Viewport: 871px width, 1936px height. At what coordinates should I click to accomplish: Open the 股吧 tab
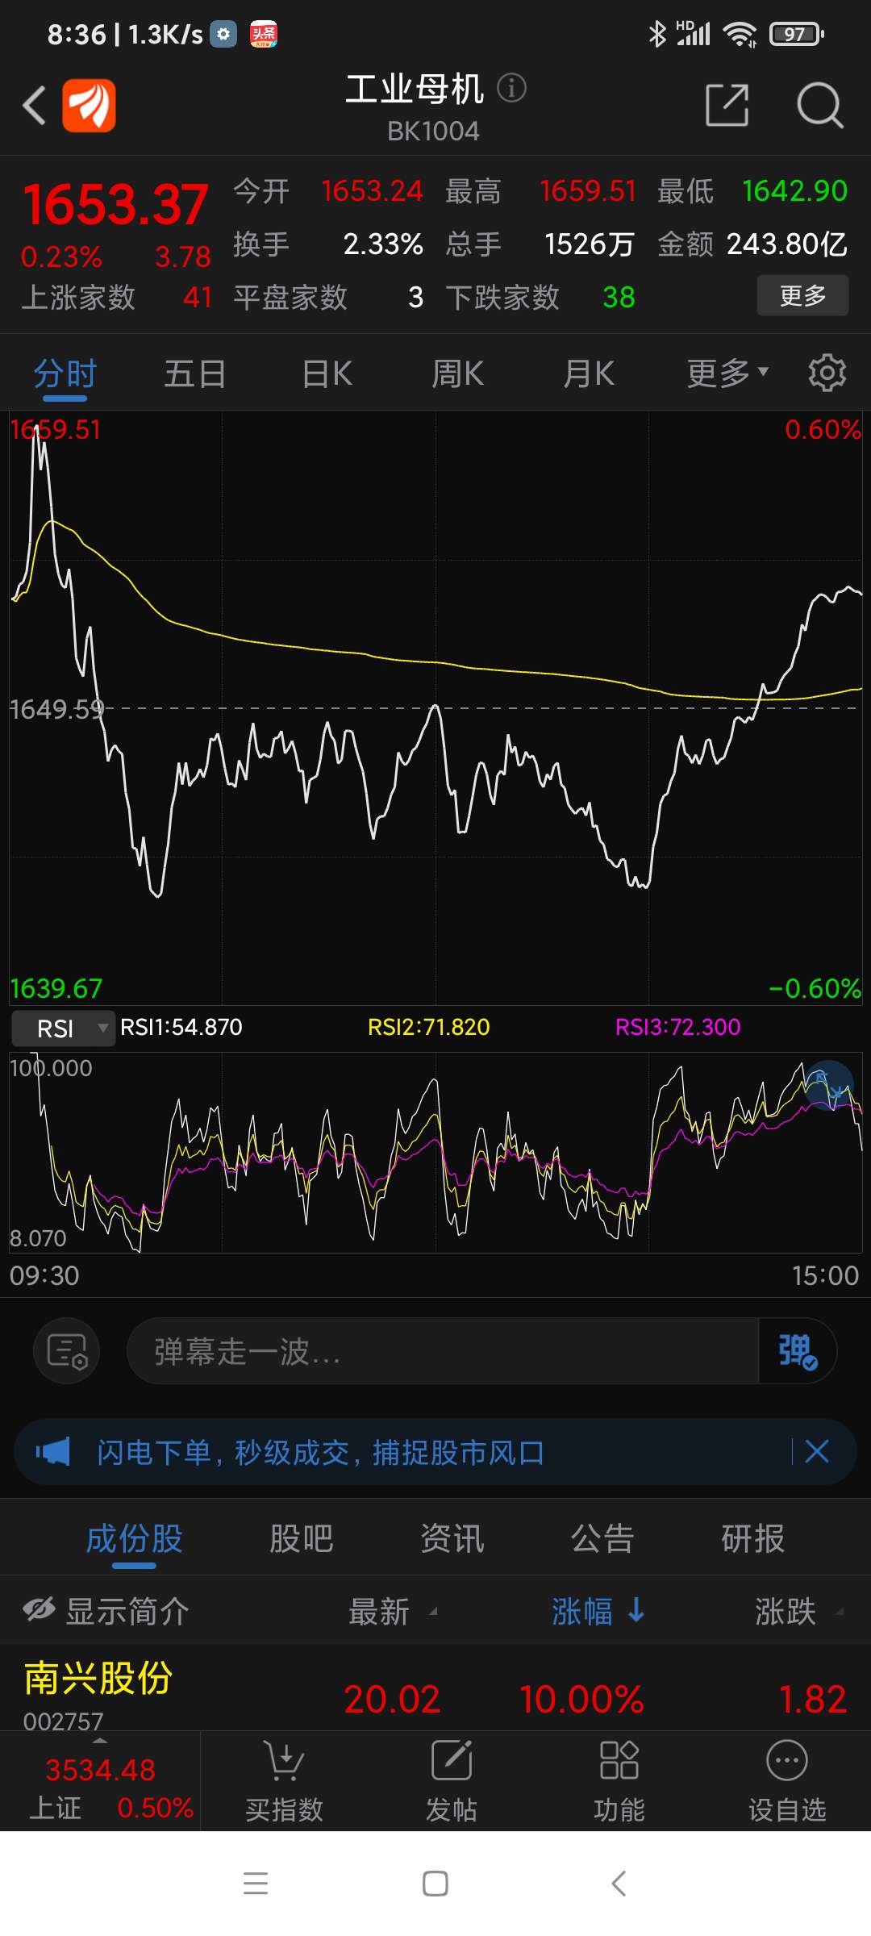301,1538
